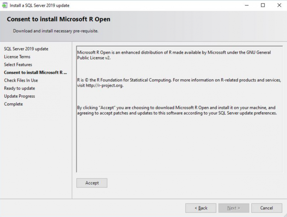287x217 pixels.
Task: Jump to Check Files In Use step
Action: 21,80
